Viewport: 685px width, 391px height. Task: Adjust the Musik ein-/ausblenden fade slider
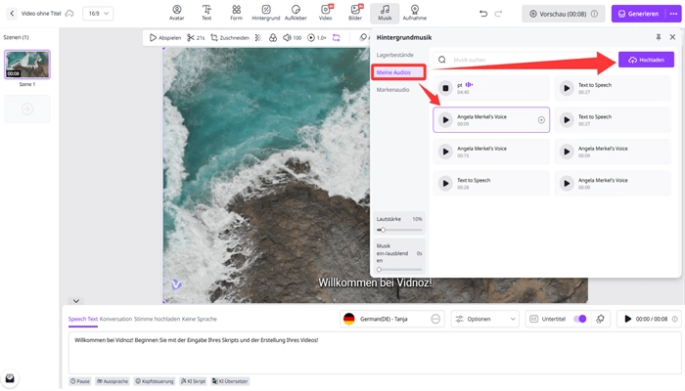click(x=399, y=270)
